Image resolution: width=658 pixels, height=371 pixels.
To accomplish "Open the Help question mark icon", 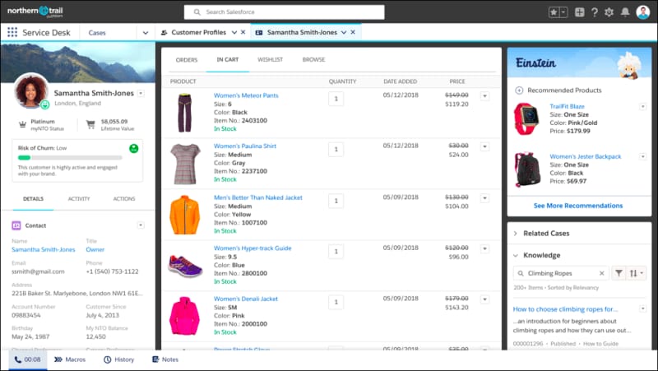I will [x=594, y=12].
